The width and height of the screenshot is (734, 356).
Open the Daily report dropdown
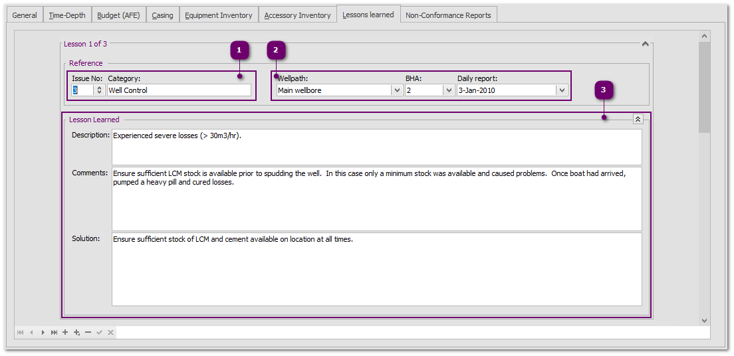pyautogui.click(x=562, y=90)
